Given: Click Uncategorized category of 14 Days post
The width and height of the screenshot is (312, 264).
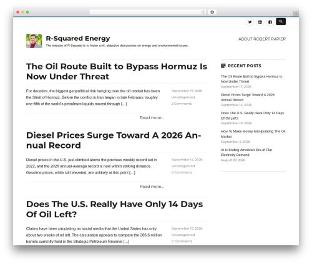Looking at the screenshot, I should pyautogui.click(x=183, y=235).
